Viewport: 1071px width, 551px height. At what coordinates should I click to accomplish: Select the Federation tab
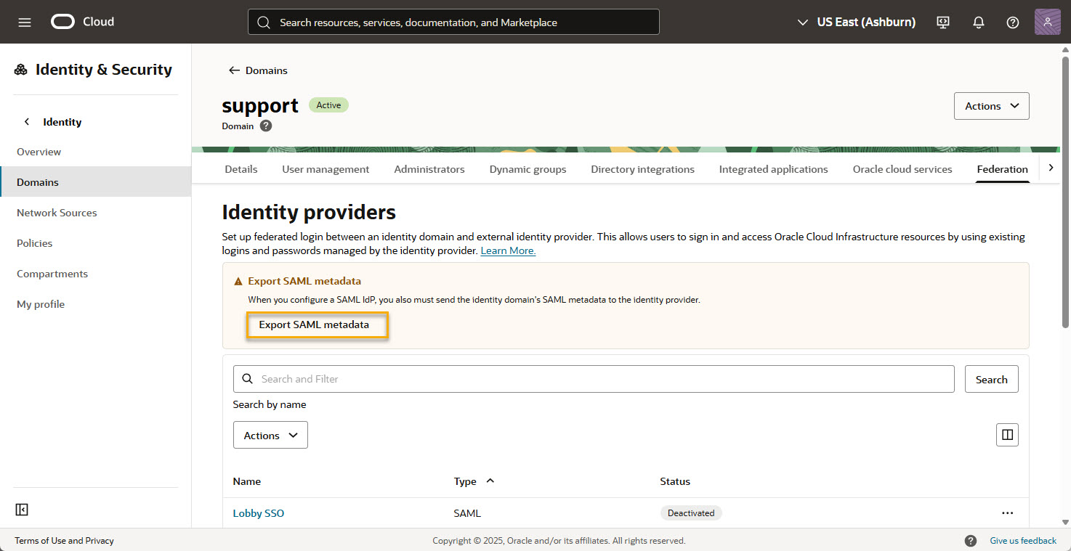click(1003, 169)
